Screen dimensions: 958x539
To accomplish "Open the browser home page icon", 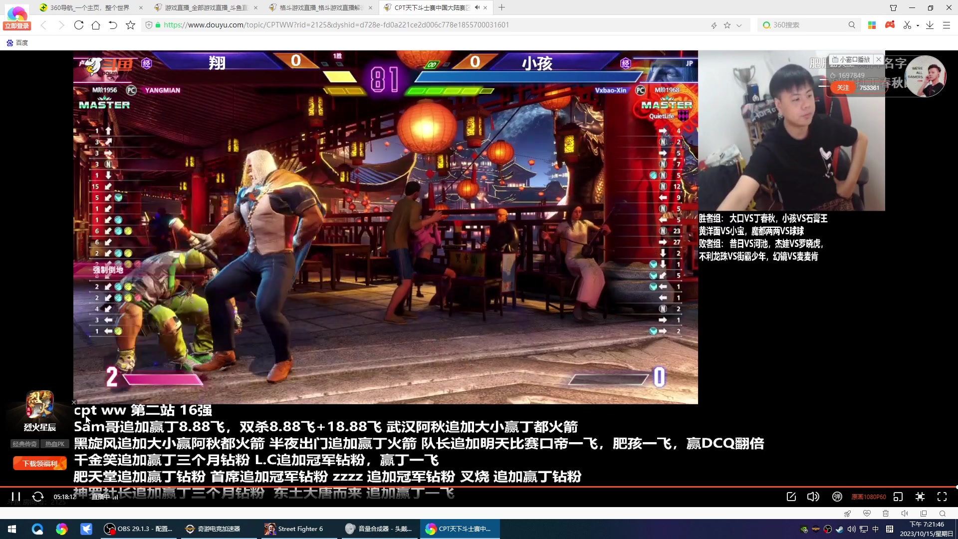I will [x=96, y=25].
